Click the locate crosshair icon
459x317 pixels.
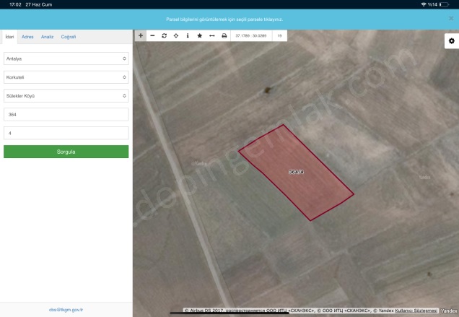pos(176,35)
